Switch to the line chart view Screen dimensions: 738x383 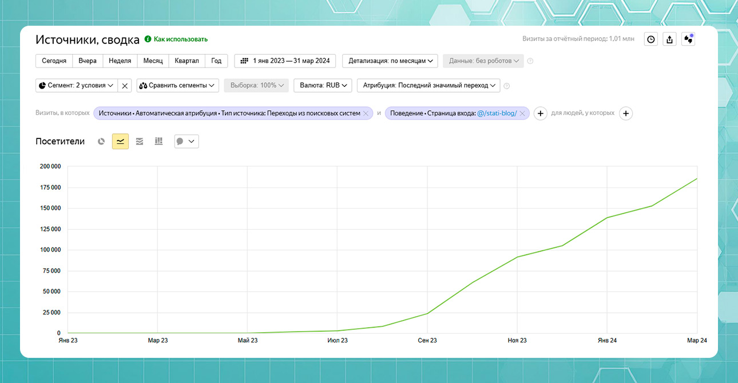tap(120, 141)
